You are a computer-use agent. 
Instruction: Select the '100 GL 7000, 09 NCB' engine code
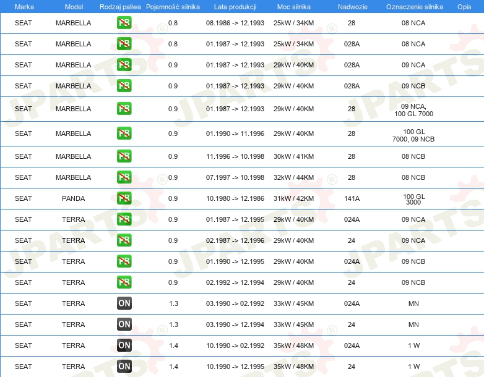click(x=413, y=135)
